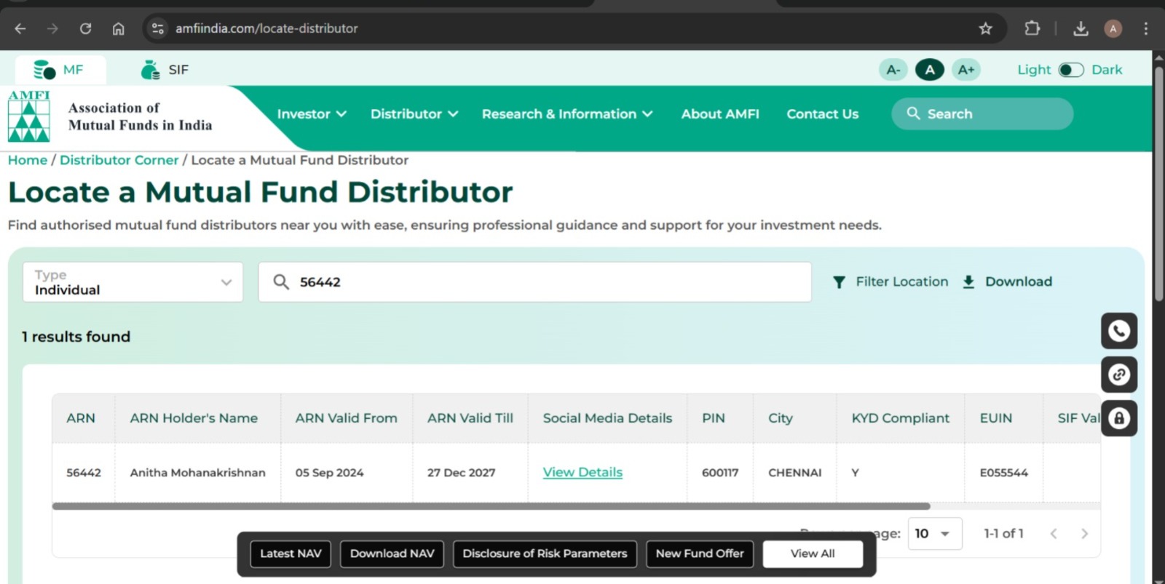Click the AMFI logo
The width and height of the screenshot is (1165, 584).
(29, 116)
